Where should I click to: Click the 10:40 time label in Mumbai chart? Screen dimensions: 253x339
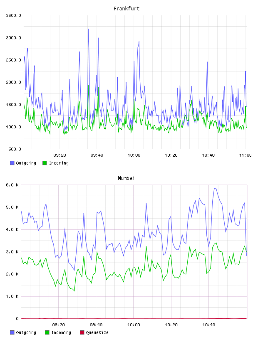(x=208, y=325)
